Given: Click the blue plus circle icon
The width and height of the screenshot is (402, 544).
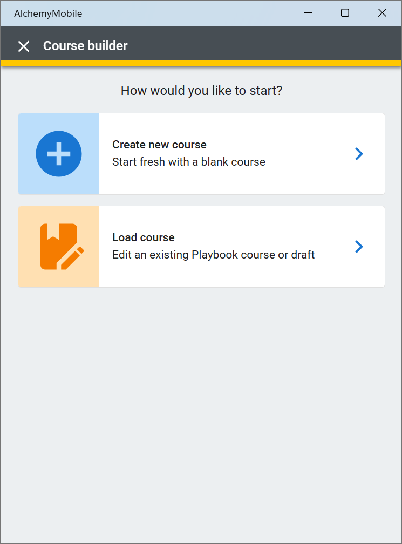Looking at the screenshot, I should pos(59,154).
